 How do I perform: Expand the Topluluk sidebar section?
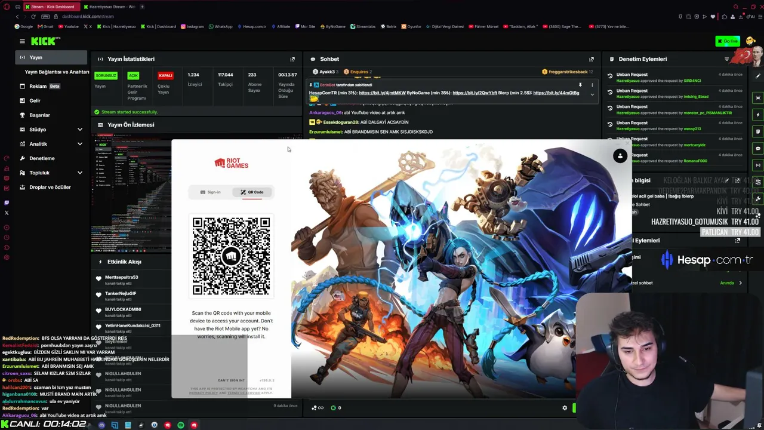pyautogui.click(x=79, y=173)
